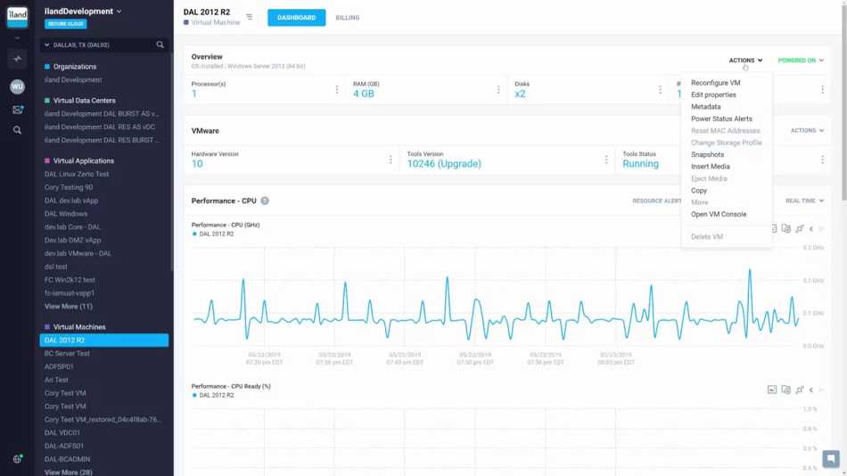Image resolution: width=847 pixels, height=476 pixels.
Task: Open Tools Version kebab menu
Action: point(606,160)
